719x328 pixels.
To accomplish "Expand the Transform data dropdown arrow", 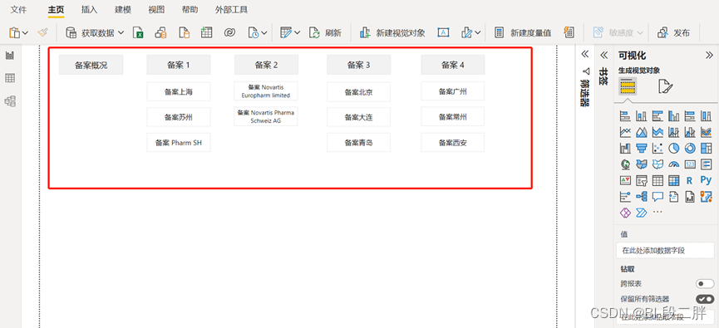I will (297, 33).
